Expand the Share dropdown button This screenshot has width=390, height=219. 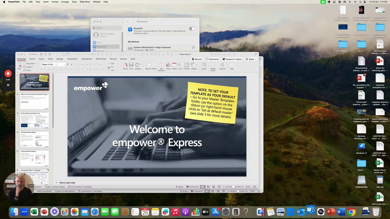(251, 59)
